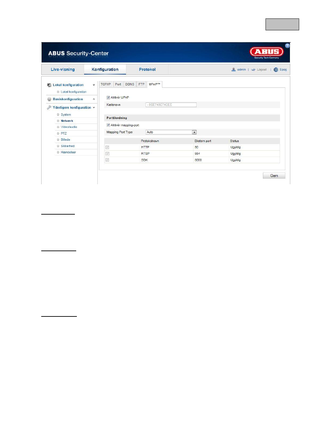Screen dimensions: 315x445
Task: Switch to the TCP/IP tab
Action: (x=106, y=84)
